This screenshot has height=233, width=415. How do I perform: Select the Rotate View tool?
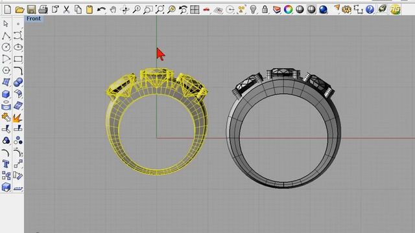[124, 10]
